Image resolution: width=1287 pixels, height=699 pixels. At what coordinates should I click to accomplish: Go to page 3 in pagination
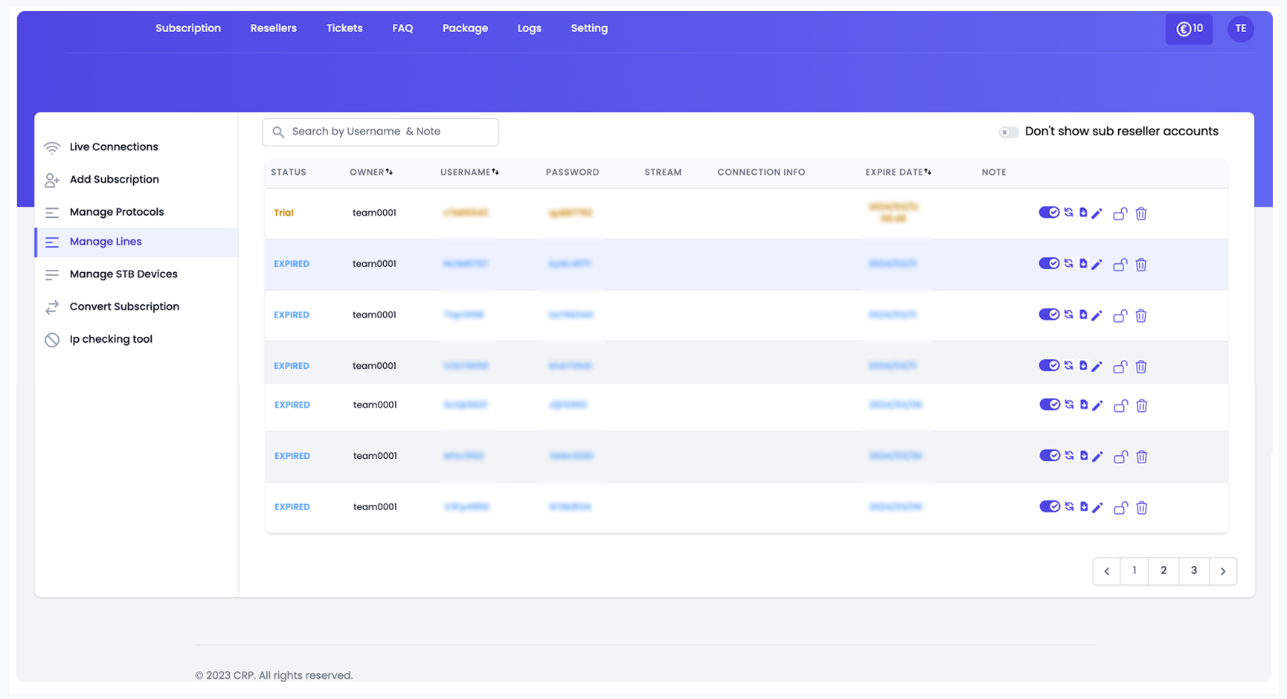(1194, 571)
